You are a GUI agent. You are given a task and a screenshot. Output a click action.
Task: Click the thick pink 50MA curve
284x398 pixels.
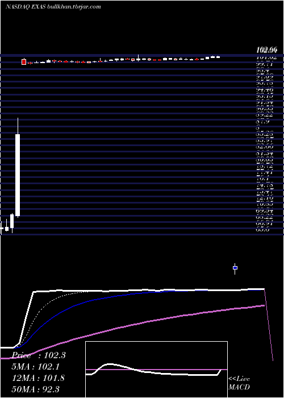point(132,326)
